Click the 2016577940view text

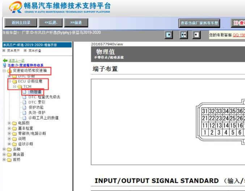click(x=107, y=44)
